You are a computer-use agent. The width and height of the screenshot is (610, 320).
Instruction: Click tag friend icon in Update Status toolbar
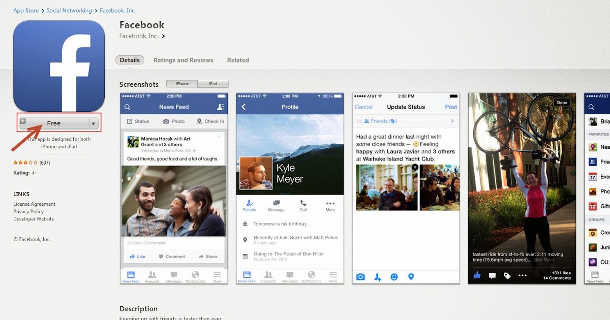[x=378, y=277]
